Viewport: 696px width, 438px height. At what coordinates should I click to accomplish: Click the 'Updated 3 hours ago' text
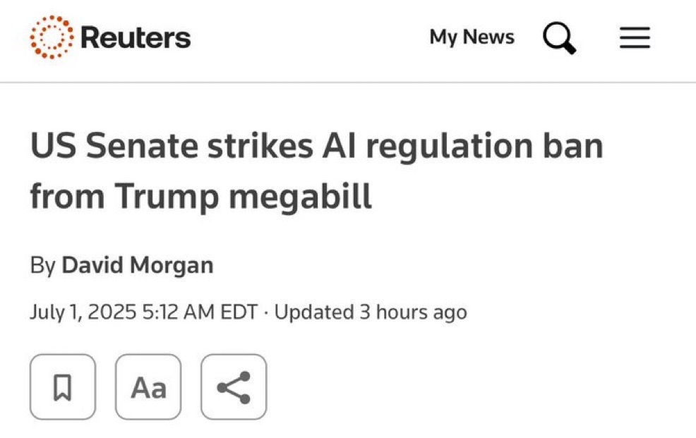tap(371, 312)
